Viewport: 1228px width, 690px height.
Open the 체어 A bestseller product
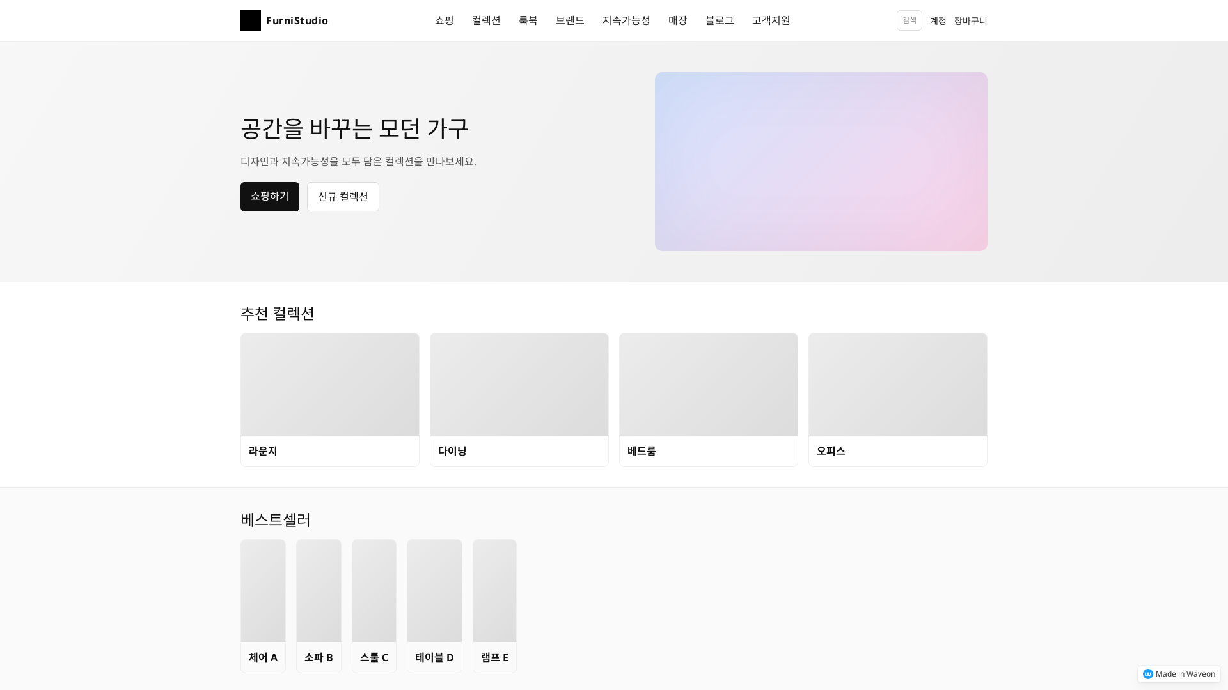[262, 606]
